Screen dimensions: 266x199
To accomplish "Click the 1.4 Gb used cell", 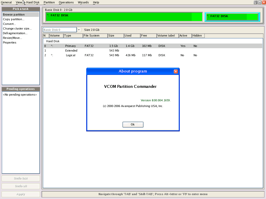I will coord(130,46).
